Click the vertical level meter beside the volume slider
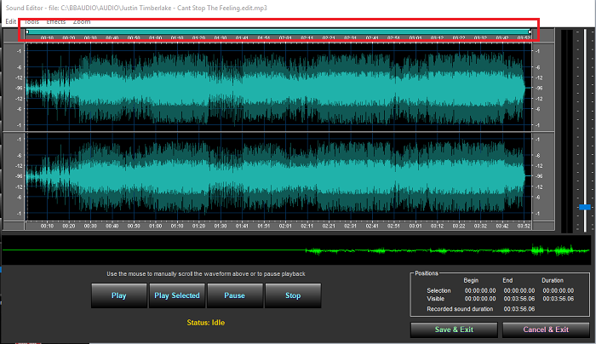Screen dimensions: 596x344 click(566, 131)
